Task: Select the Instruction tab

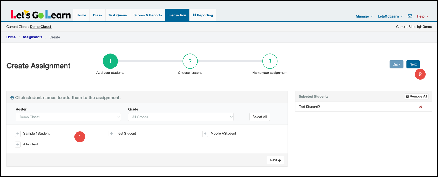Action: [177, 15]
